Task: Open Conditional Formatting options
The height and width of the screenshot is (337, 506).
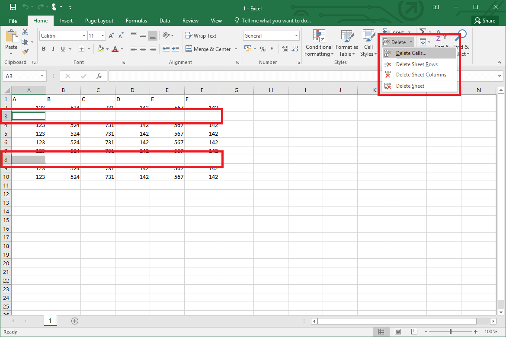Action: click(x=319, y=43)
